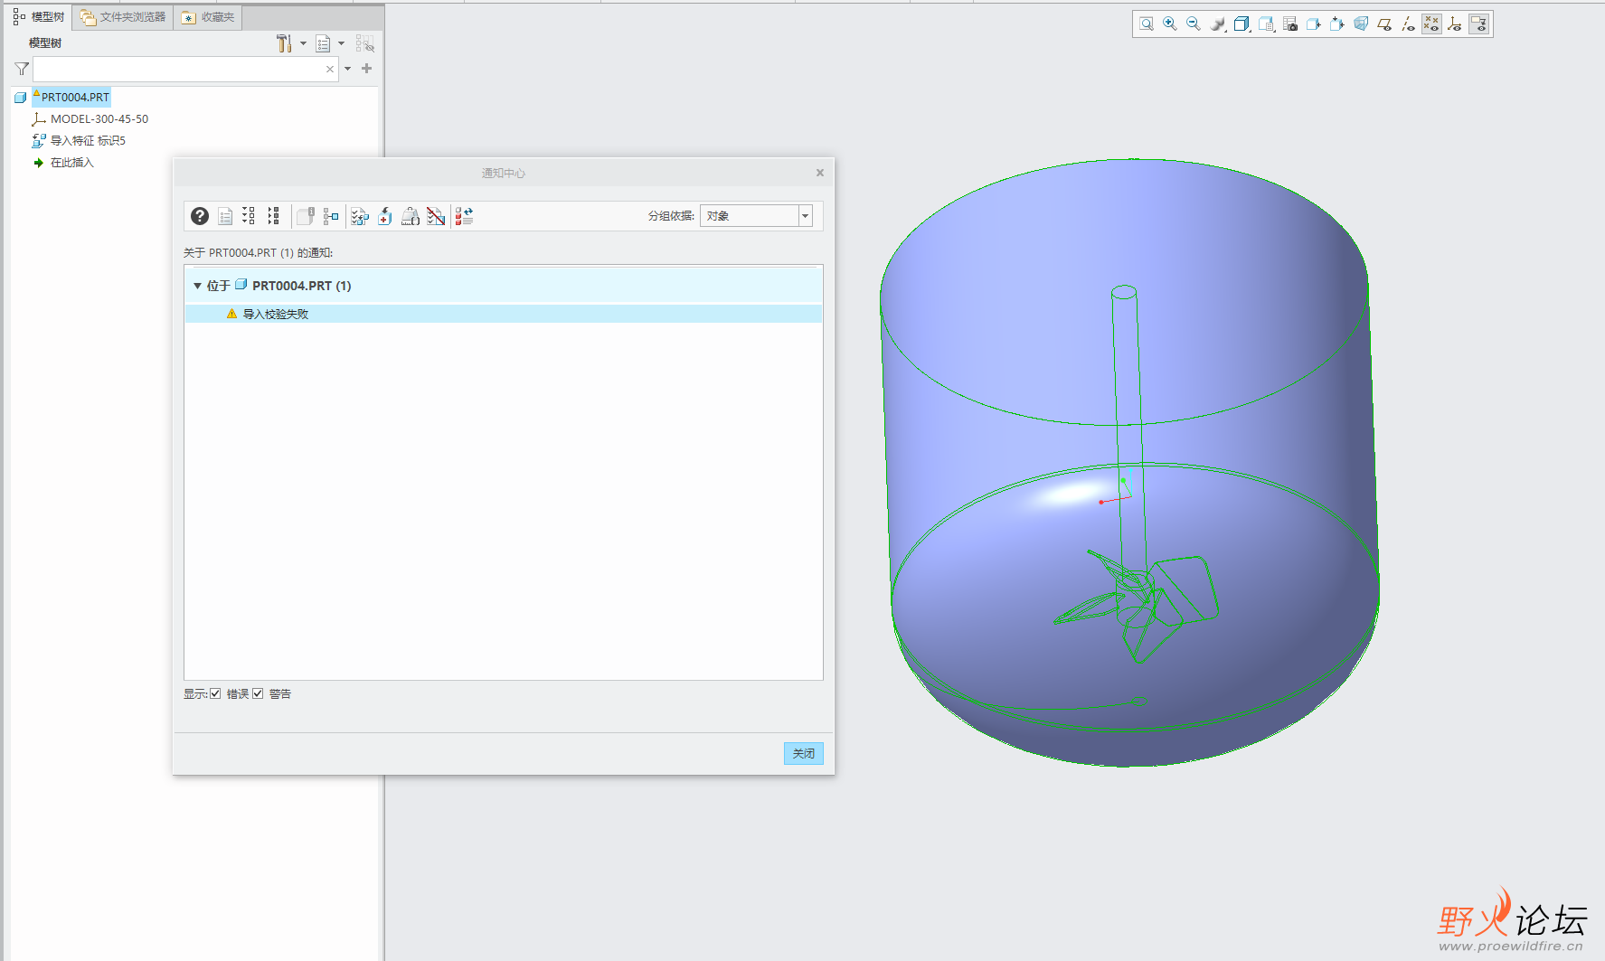The image size is (1605, 961).
Task: Open the 分组依据 grouping dropdown
Action: tap(805, 216)
